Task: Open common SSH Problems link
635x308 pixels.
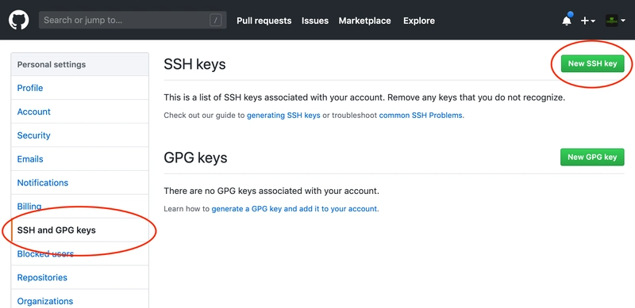Action: (421, 115)
